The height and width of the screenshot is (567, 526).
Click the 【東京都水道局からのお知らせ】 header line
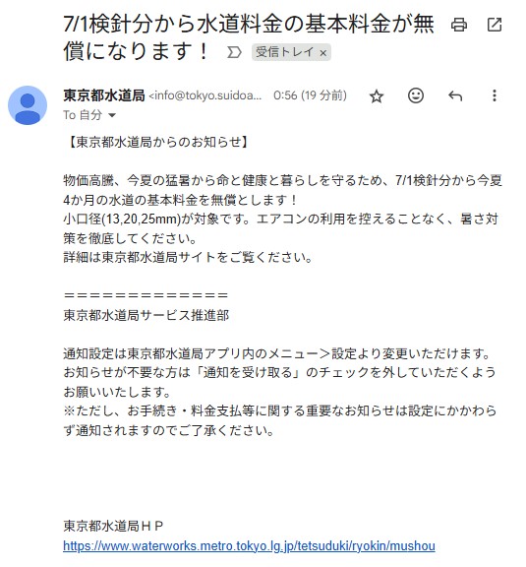click(158, 142)
